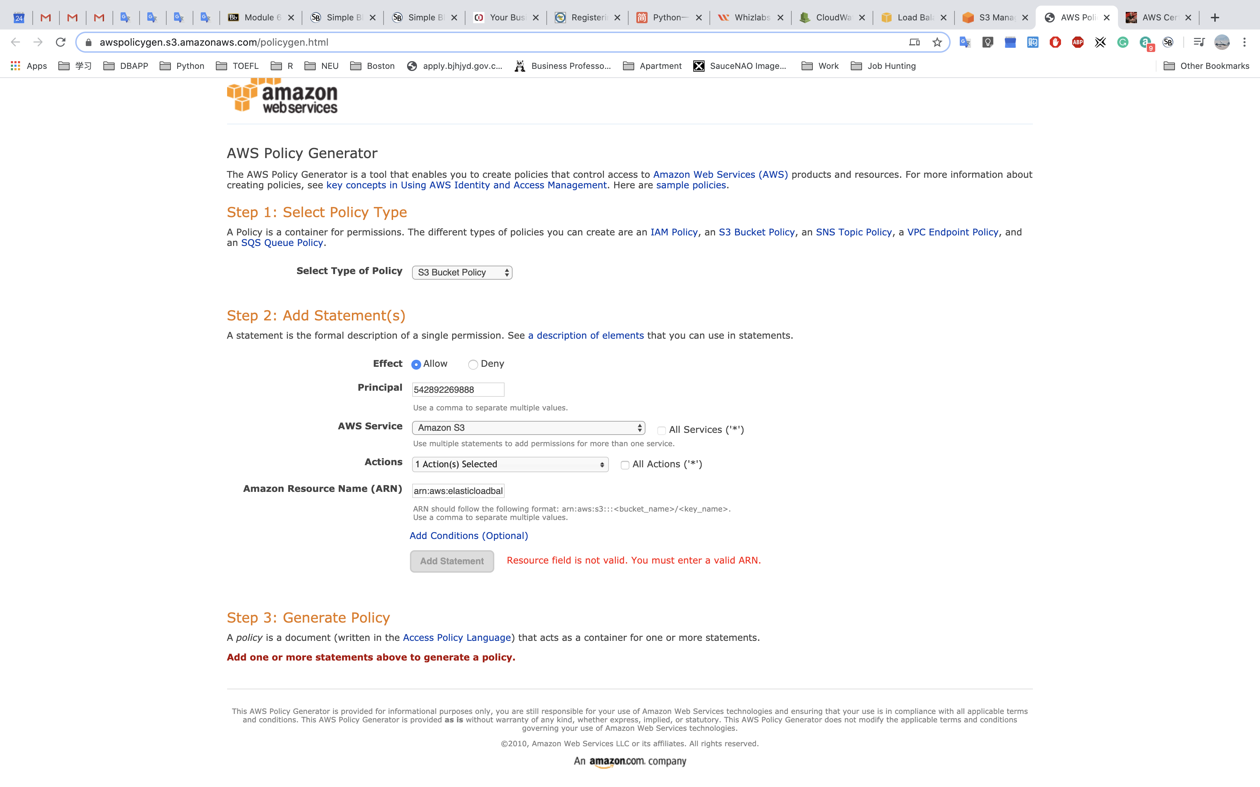Click the Amazon Resource Name ARN field
1260x787 pixels.
click(458, 490)
